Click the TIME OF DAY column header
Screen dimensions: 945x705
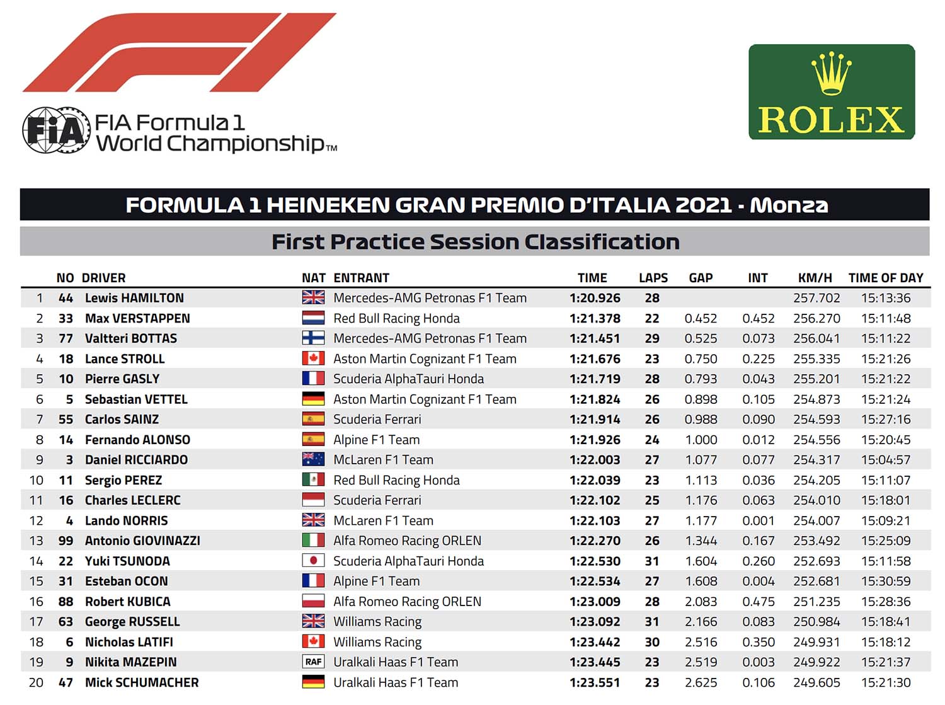pyautogui.click(x=885, y=278)
